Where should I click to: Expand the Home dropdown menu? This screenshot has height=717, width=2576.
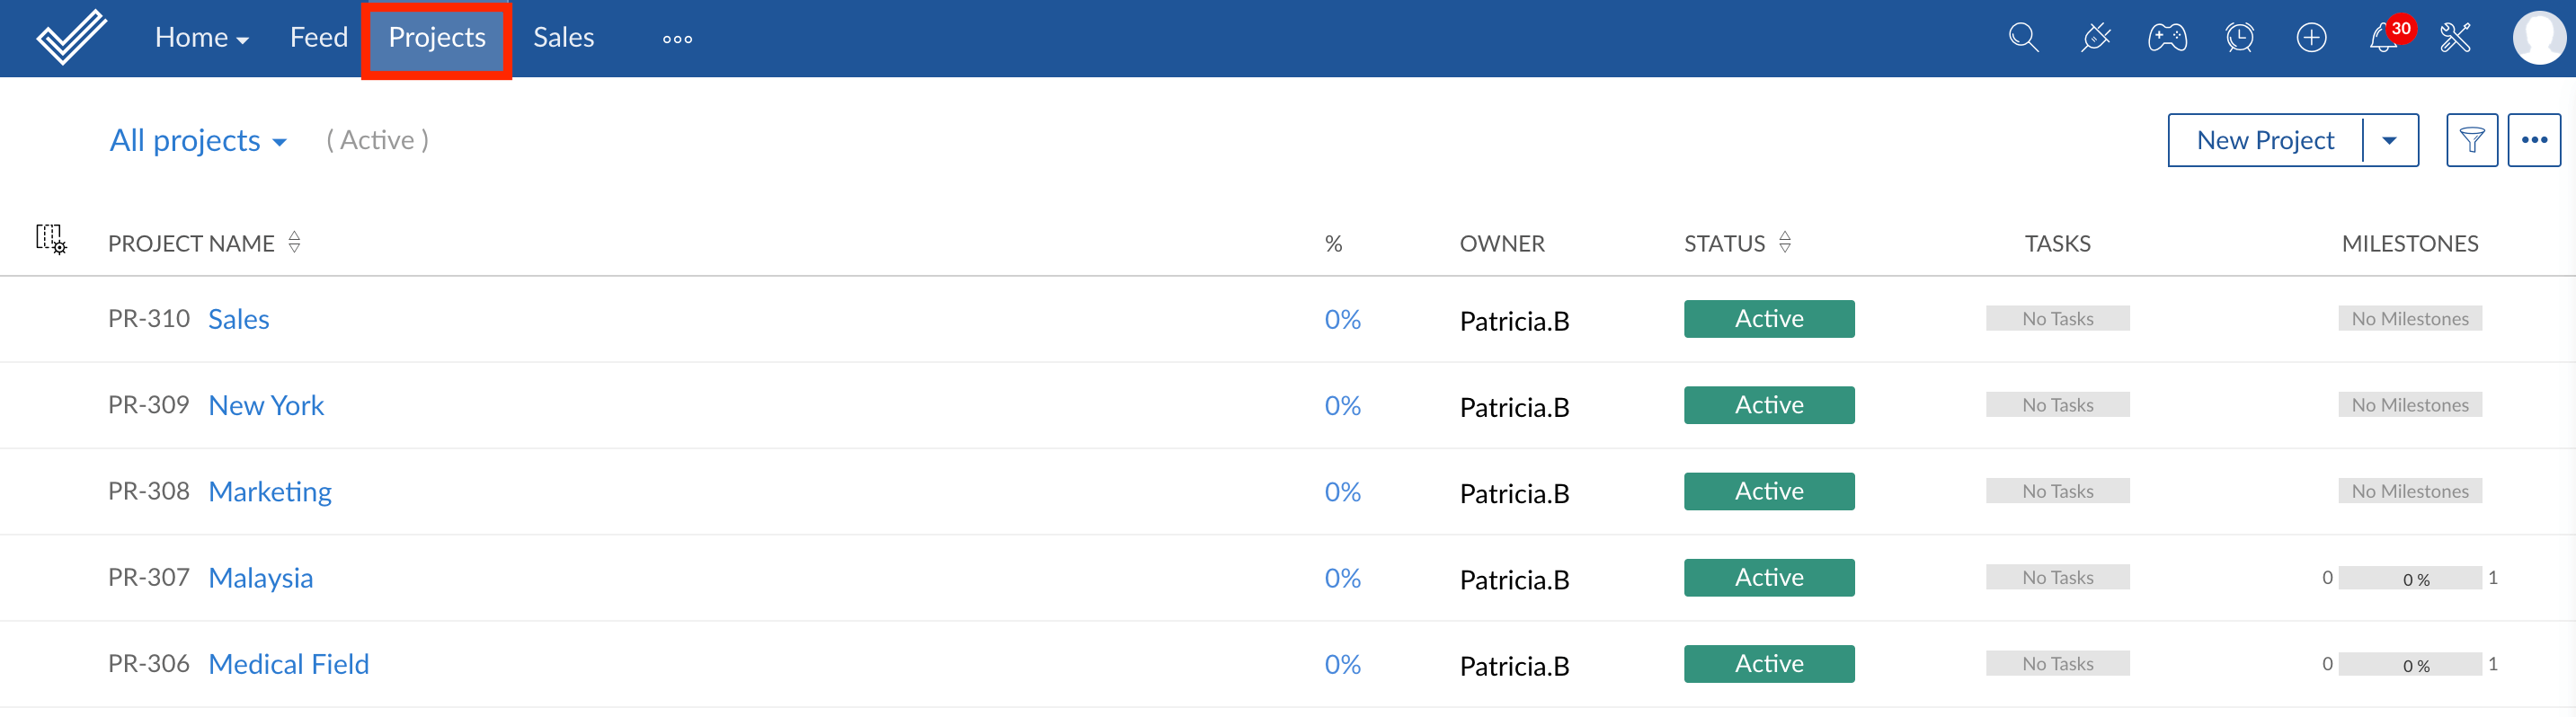(x=201, y=38)
